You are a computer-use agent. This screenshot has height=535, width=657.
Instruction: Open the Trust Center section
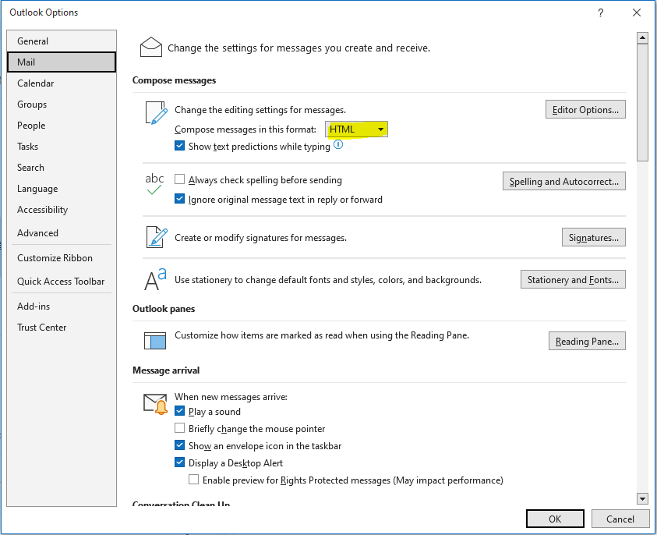click(x=41, y=327)
